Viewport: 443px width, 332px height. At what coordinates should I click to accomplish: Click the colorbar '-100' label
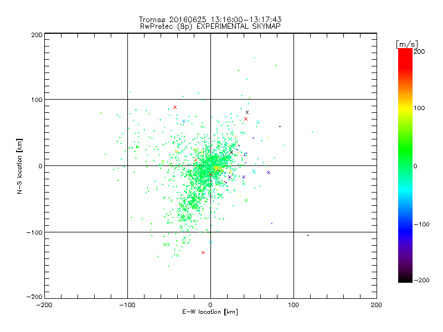coord(421,224)
